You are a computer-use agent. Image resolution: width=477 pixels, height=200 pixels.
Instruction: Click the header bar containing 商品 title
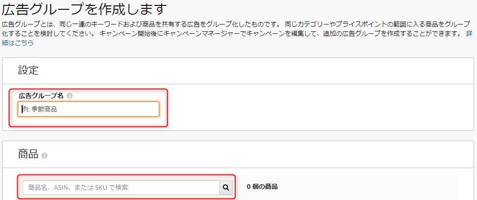[x=238, y=154]
